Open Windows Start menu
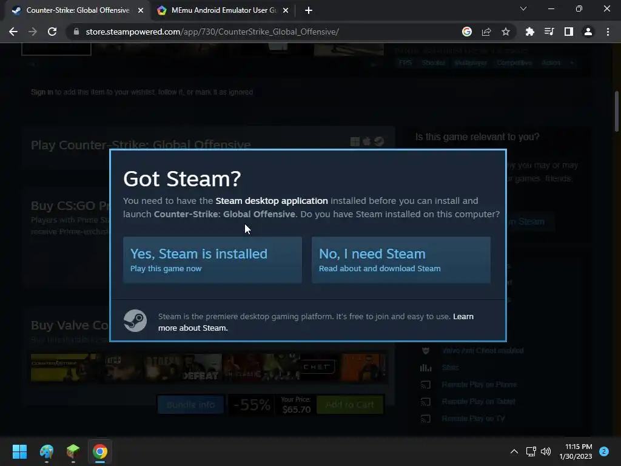Viewport: 621px width, 466px height. [x=19, y=451]
